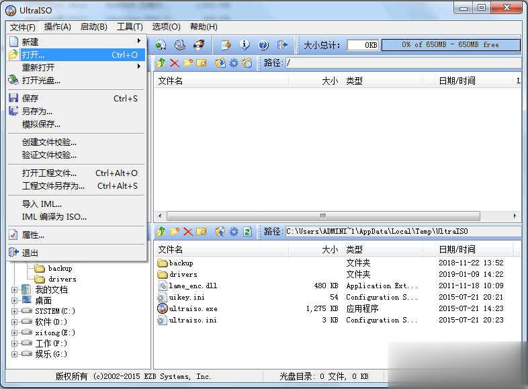
Task: Choose 属性... menu entry
Action: pos(77,235)
